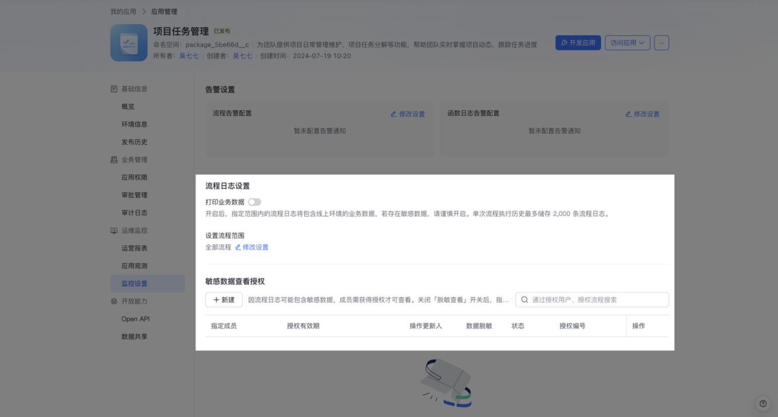The image size is (778, 417).
Task: Click the 流程日志设置 heading
Action: (227, 186)
